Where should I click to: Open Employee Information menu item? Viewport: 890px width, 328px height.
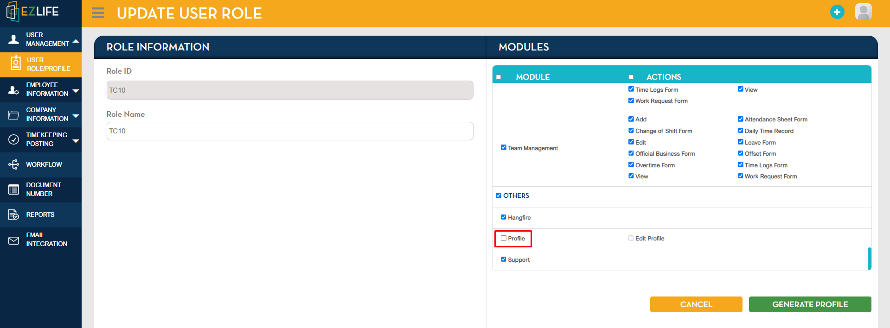pyautogui.click(x=41, y=89)
